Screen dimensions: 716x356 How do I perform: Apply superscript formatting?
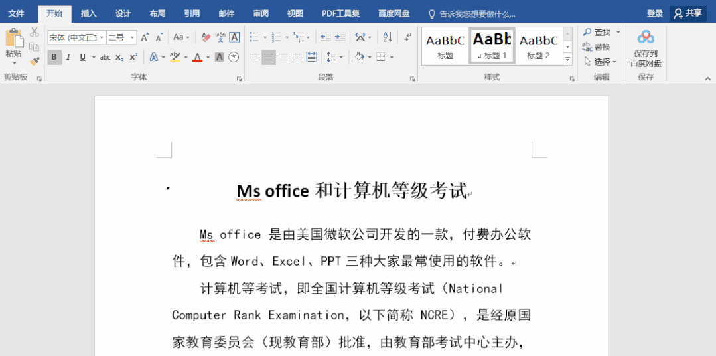tap(133, 57)
